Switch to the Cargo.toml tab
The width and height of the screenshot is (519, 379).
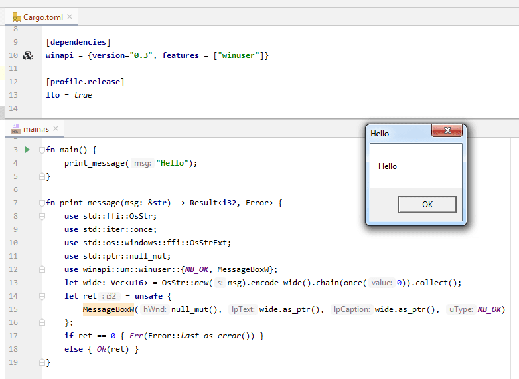pyautogui.click(x=41, y=17)
